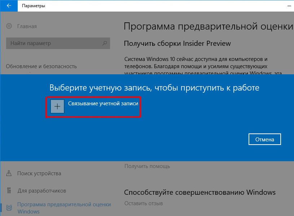Screen dimensions: 294x216
Task: Open the Оставить отзыв link
Action: [144, 203]
